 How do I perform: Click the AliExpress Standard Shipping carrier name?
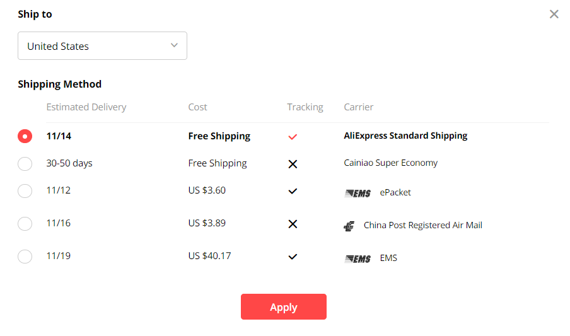click(405, 136)
